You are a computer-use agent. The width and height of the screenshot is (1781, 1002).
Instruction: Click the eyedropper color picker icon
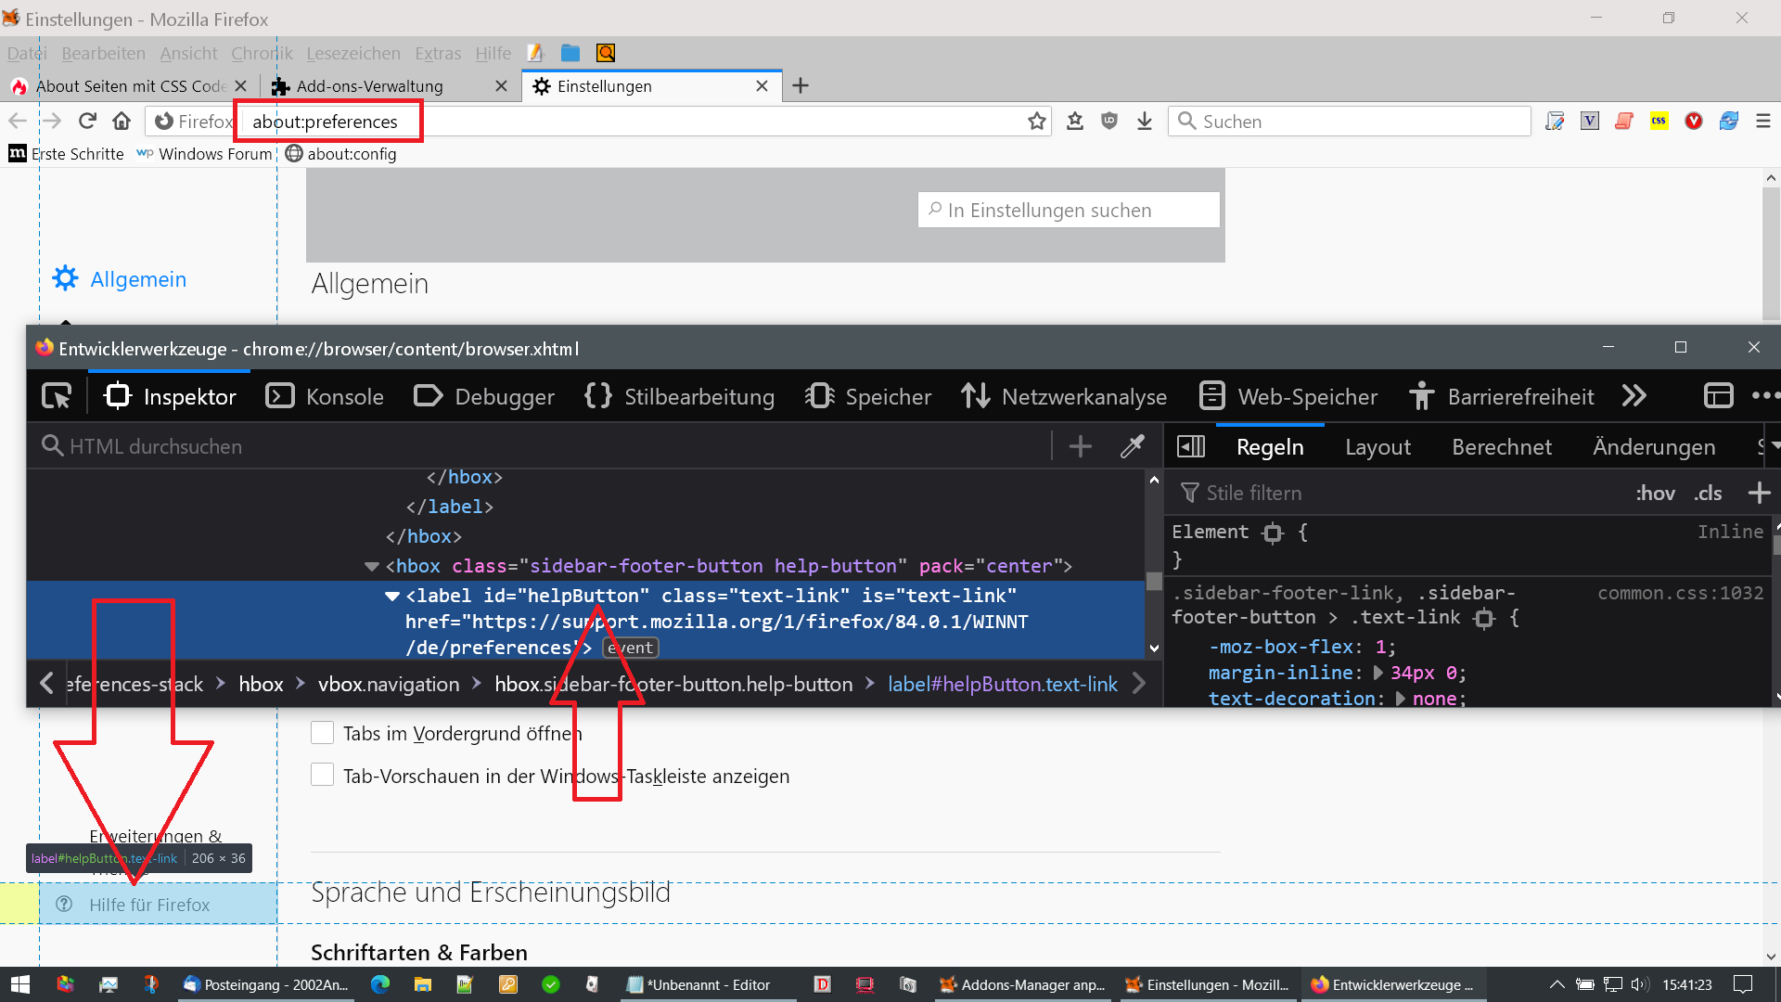click(1132, 447)
